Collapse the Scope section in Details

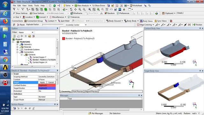[12, 74]
